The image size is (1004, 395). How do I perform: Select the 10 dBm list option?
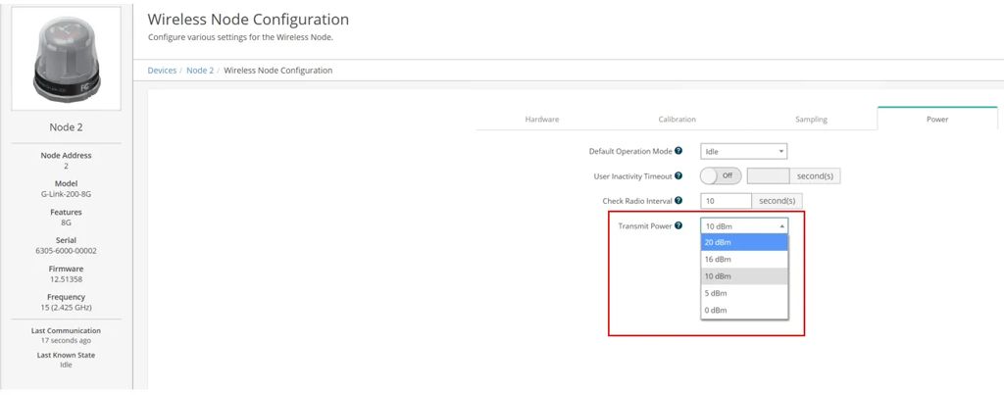click(x=744, y=276)
